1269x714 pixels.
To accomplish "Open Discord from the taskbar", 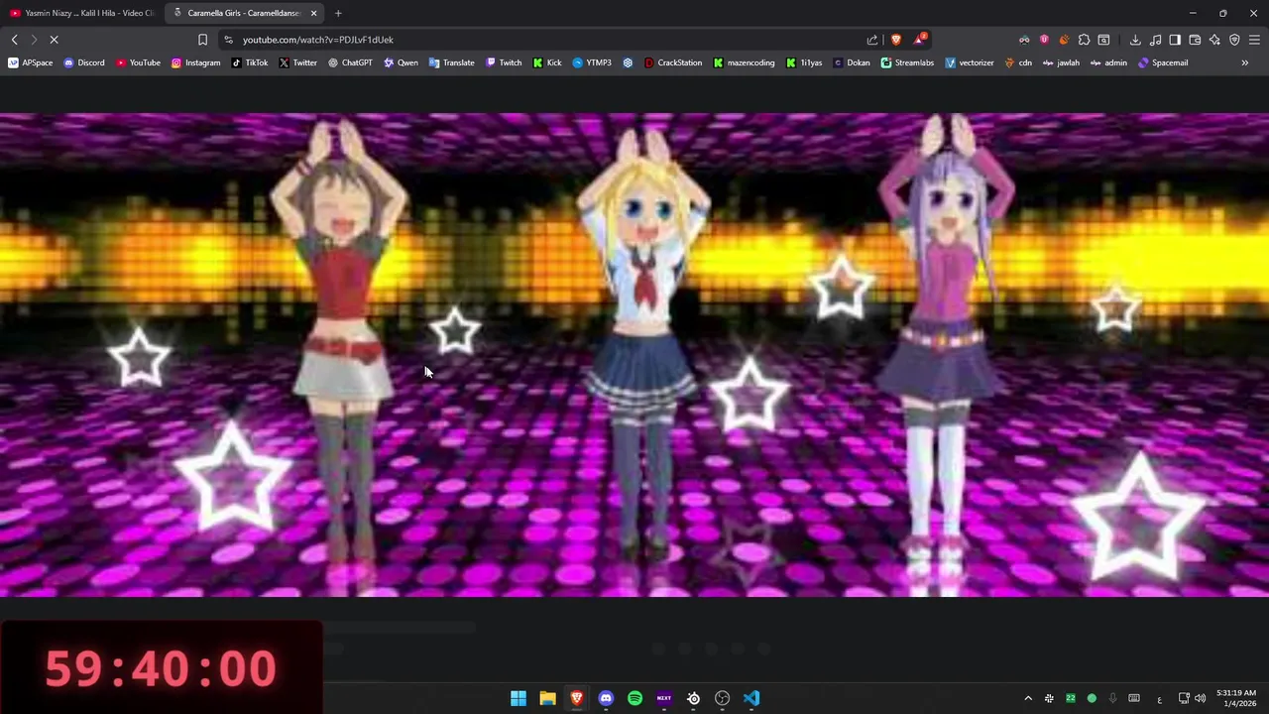I will [x=606, y=698].
